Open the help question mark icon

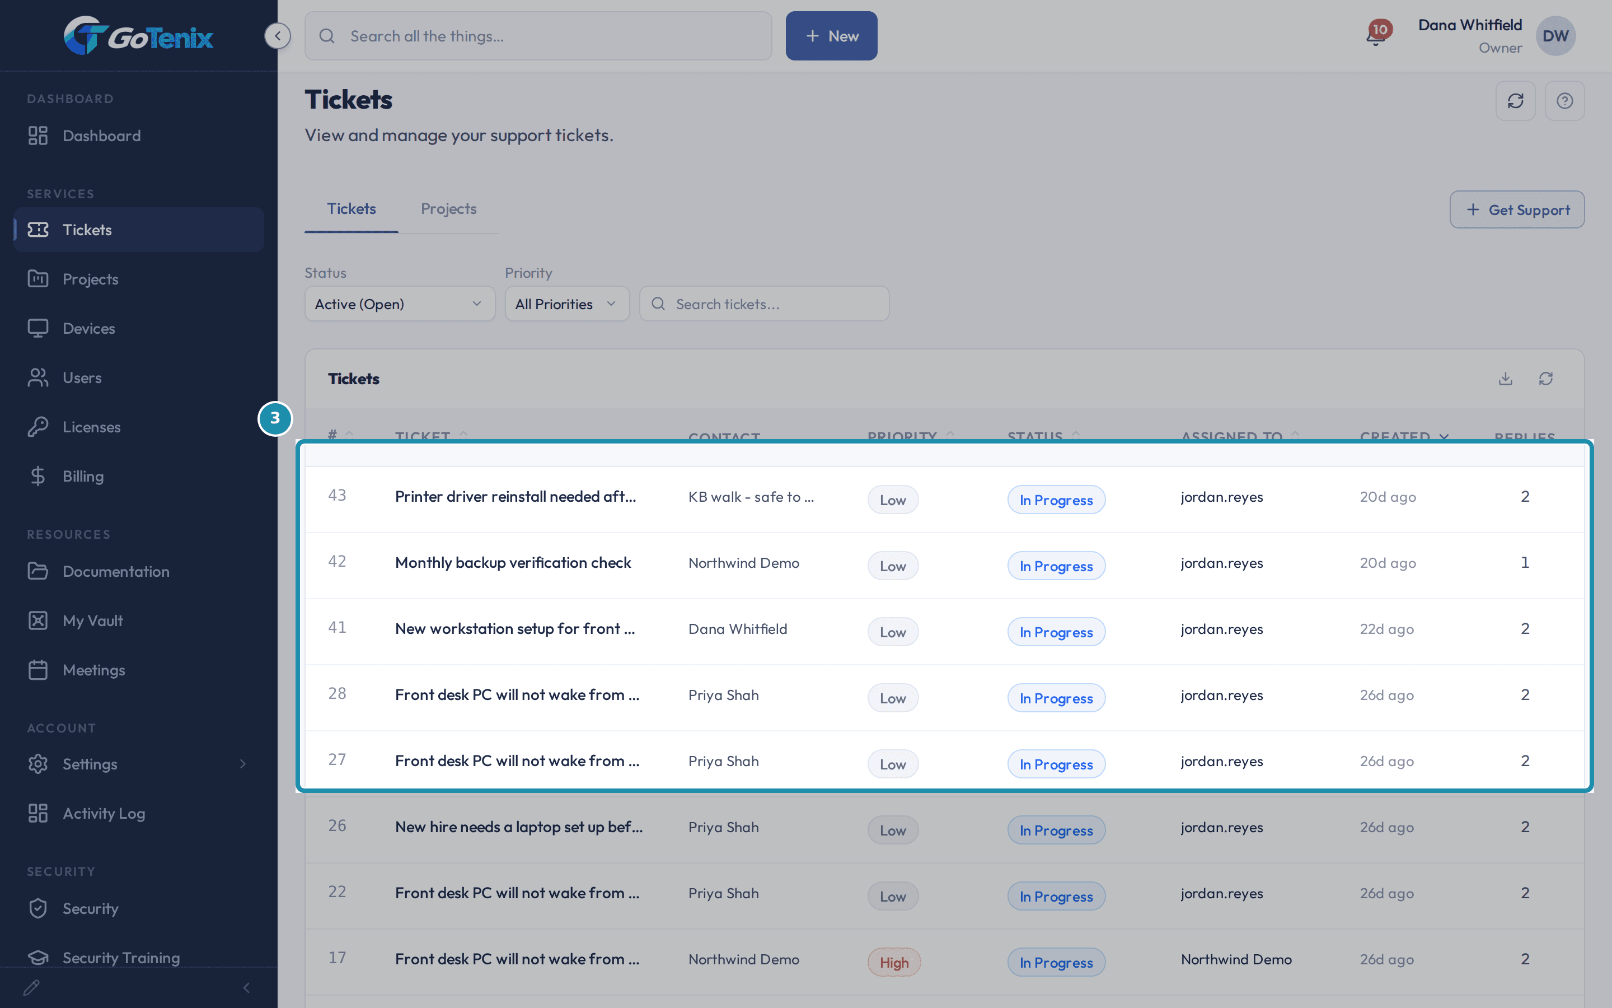(x=1565, y=101)
